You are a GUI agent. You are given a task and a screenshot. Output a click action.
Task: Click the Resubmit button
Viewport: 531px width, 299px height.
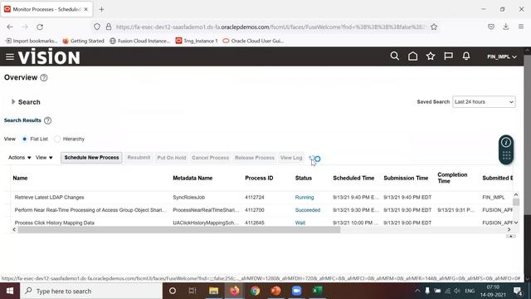tap(139, 158)
